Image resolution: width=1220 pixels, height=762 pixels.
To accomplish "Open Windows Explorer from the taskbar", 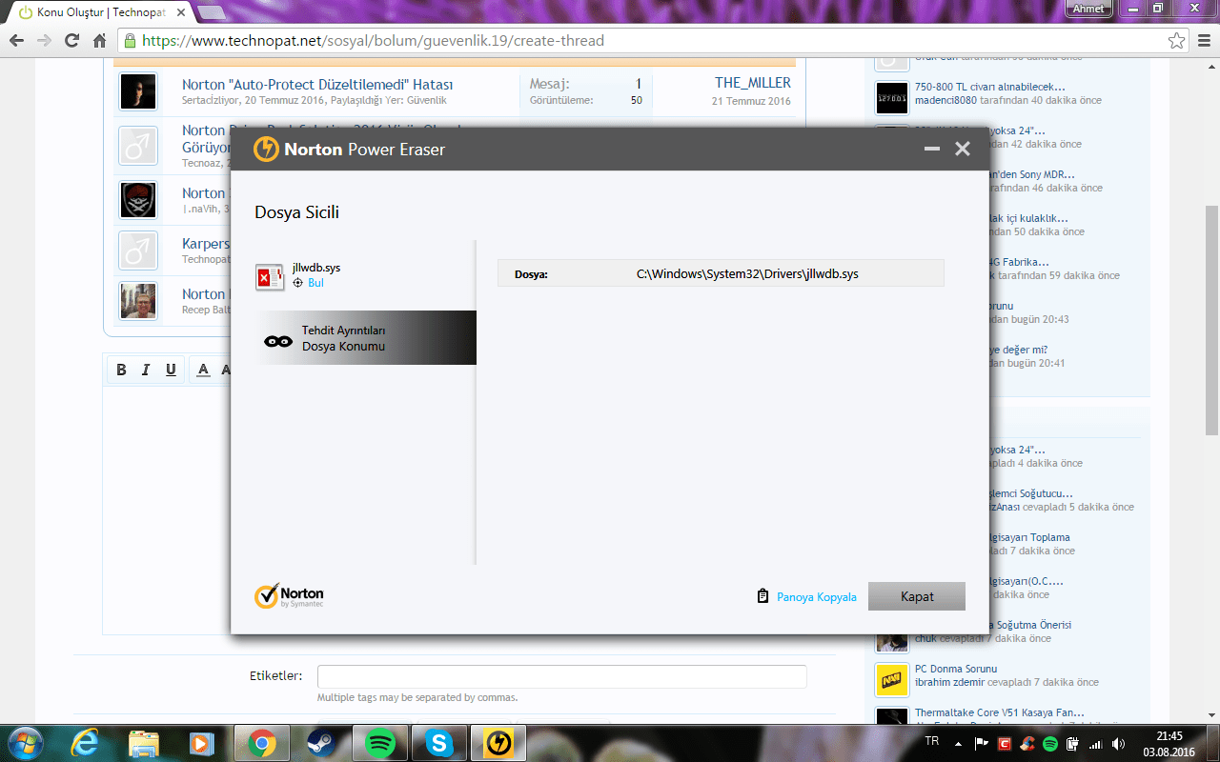I will [x=143, y=743].
